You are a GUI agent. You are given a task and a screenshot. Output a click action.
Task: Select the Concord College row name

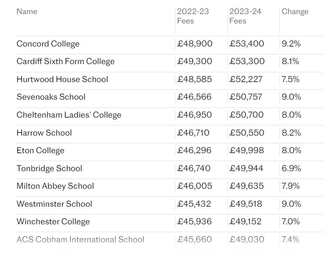pyautogui.click(x=48, y=44)
